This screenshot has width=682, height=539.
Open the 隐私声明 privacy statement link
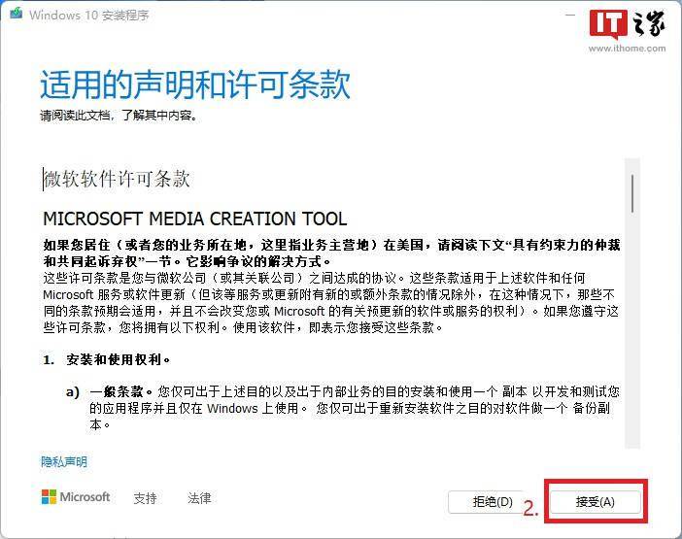point(64,461)
